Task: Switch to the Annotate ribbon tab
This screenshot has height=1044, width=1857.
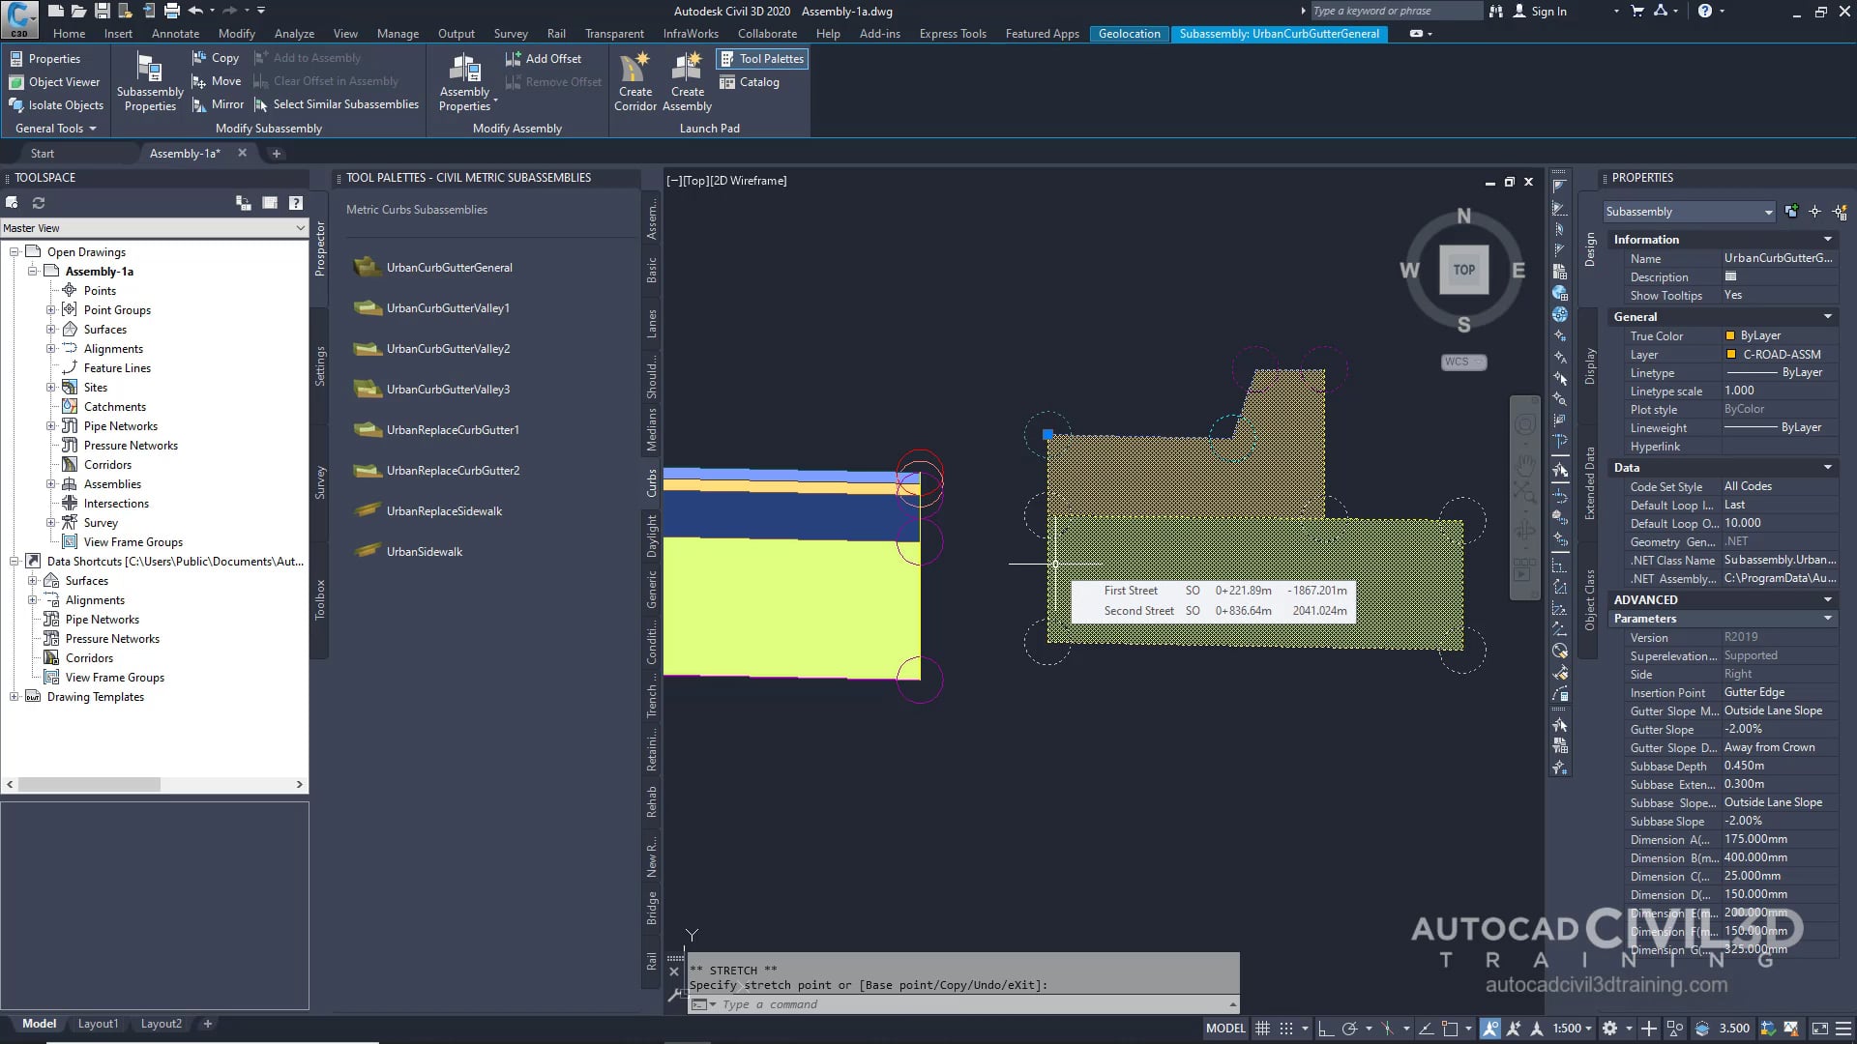Action: coord(175,33)
